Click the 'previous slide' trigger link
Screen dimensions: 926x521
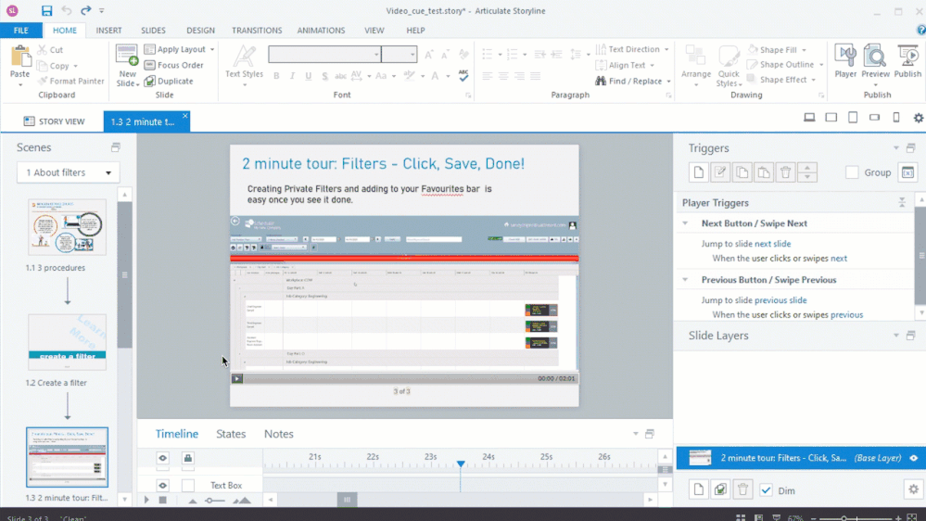point(780,300)
